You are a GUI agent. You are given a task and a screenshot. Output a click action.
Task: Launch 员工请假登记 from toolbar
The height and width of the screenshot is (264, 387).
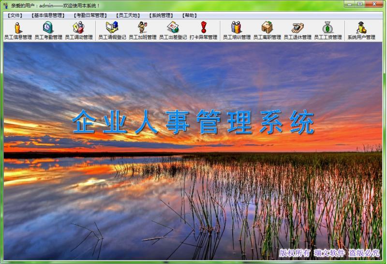click(112, 31)
